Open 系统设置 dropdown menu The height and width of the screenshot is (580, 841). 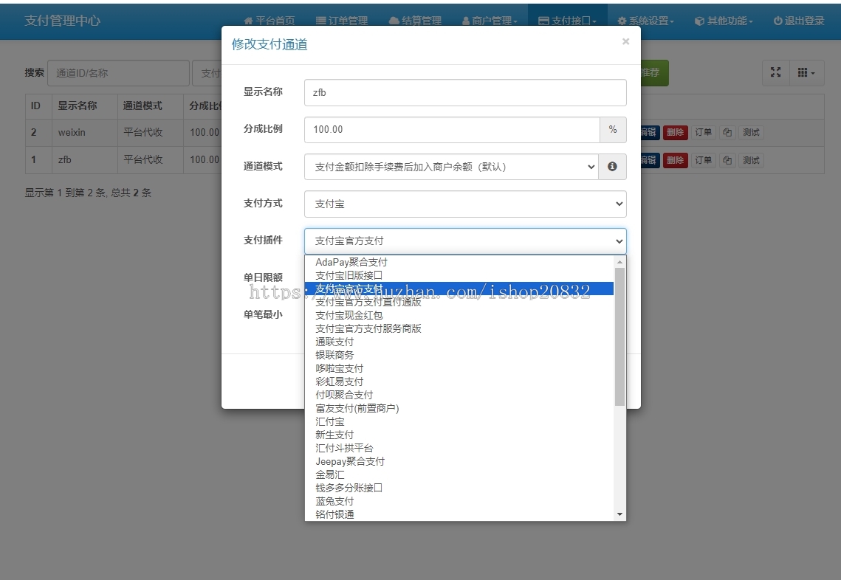646,21
